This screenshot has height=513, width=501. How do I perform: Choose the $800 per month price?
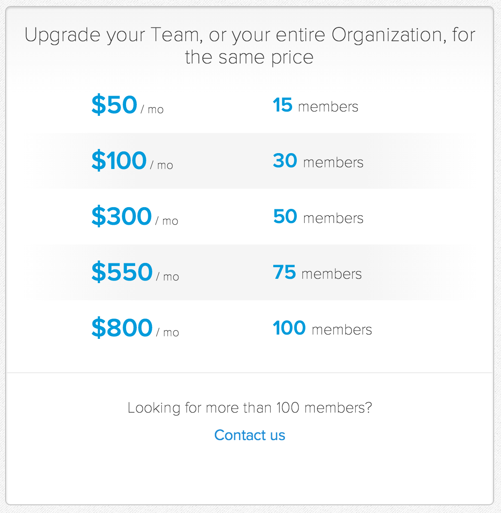pyautogui.click(x=122, y=328)
